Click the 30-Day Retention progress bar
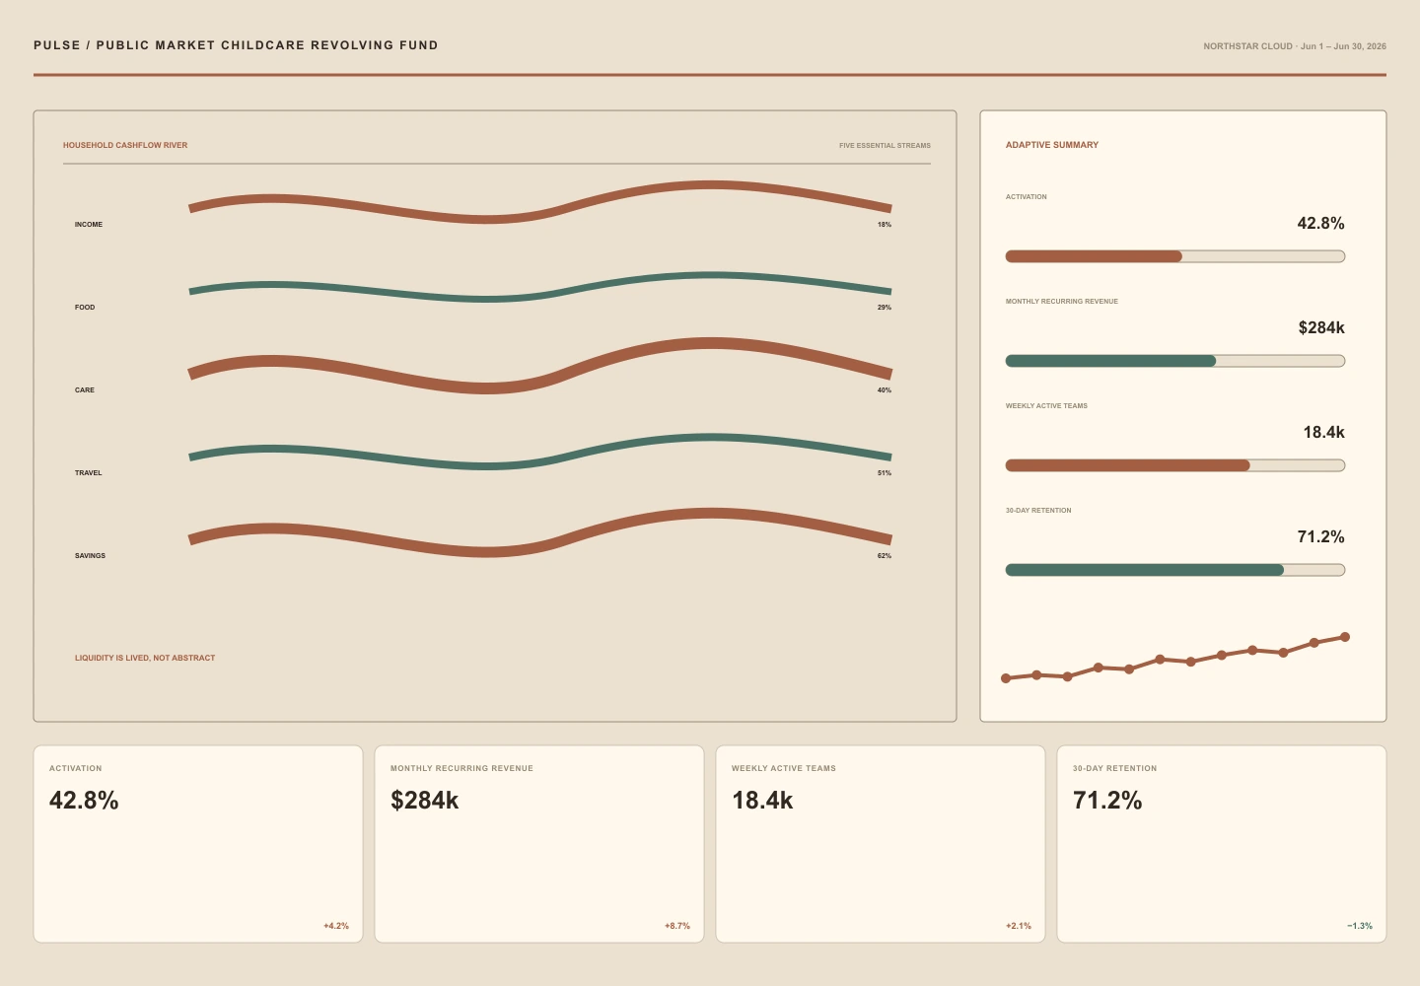The width and height of the screenshot is (1420, 986). [1175, 570]
